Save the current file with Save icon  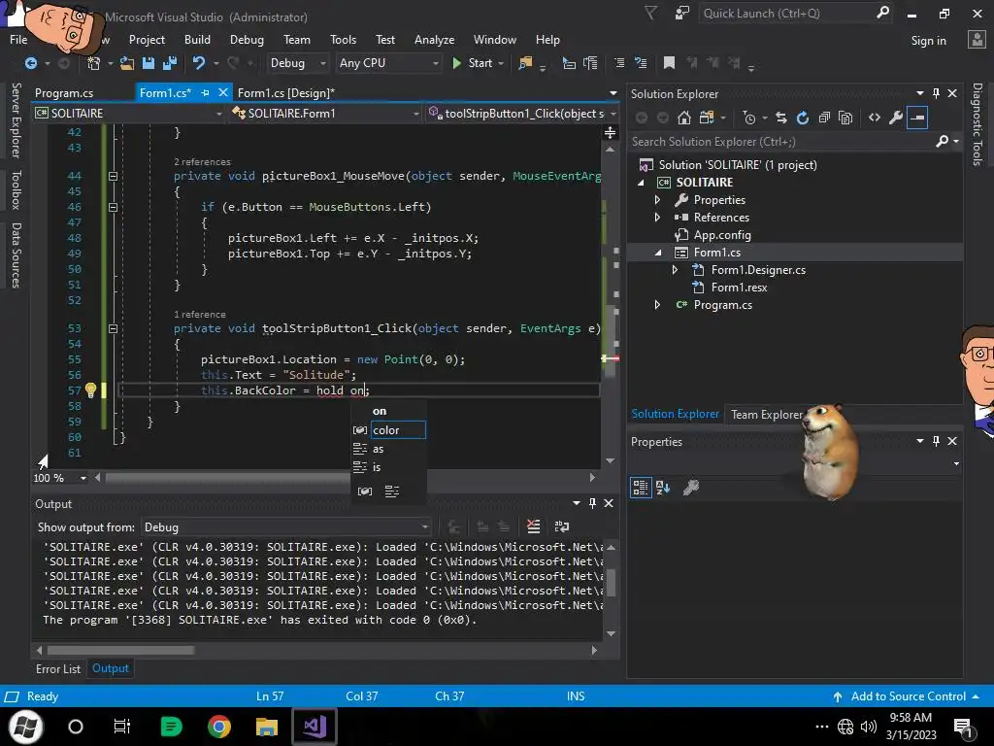click(x=149, y=63)
